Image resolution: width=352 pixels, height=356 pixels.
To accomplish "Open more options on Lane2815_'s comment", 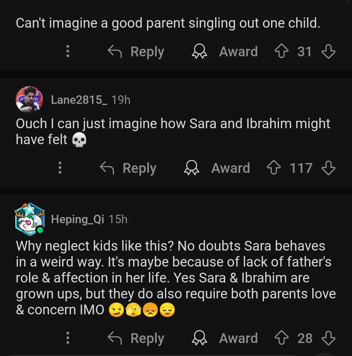I will point(60,168).
